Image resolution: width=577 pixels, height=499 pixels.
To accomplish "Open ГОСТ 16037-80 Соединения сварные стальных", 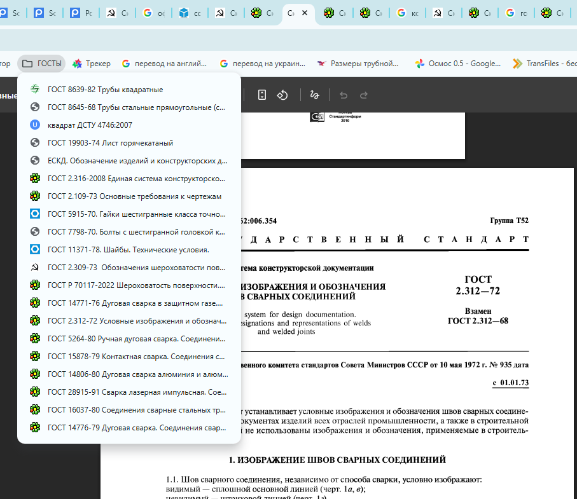I will click(129, 409).
